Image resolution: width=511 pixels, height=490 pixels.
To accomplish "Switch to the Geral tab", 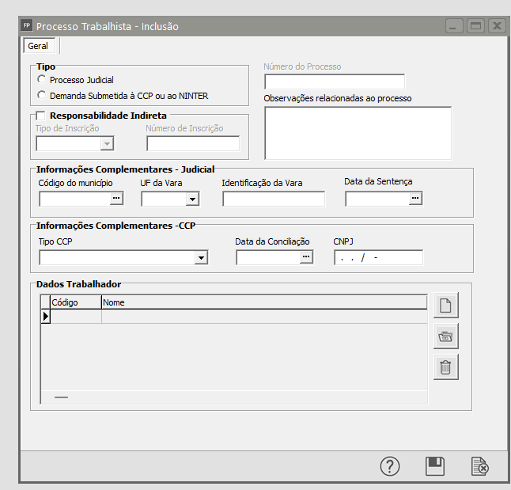I will point(38,46).
